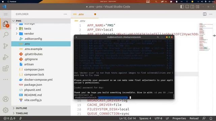Select .env file in explorer
This screenshot has width=216, height=121.
click(x=41, y=44)
